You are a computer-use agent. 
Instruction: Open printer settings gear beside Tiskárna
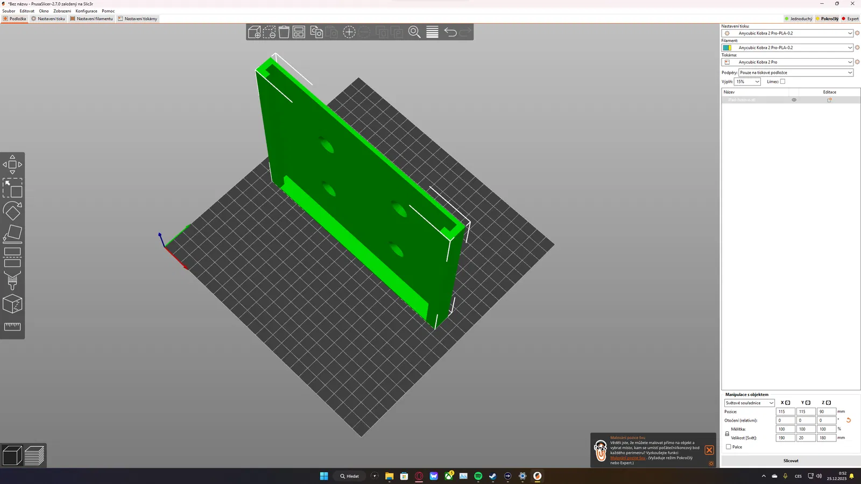pyautogui.click(x=857, y=62)
